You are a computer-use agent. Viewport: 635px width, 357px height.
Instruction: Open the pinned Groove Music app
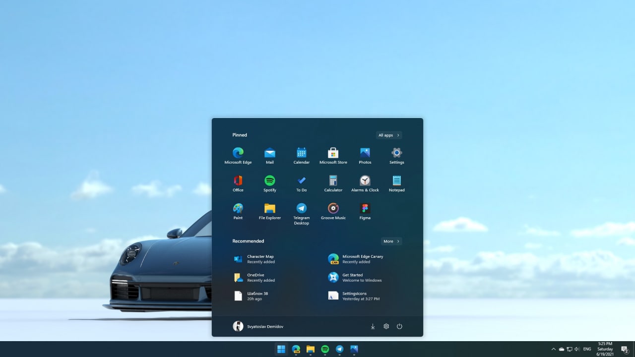tap(333, 211)
